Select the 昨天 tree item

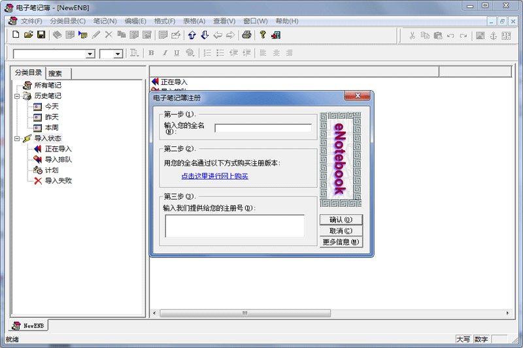pyautogui.click(x=52, y=118)
